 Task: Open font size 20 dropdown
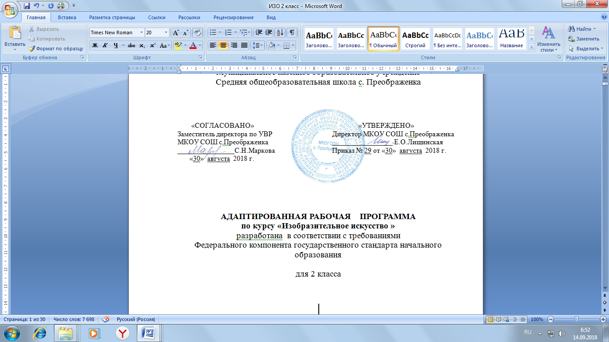(x=166, y=33)
